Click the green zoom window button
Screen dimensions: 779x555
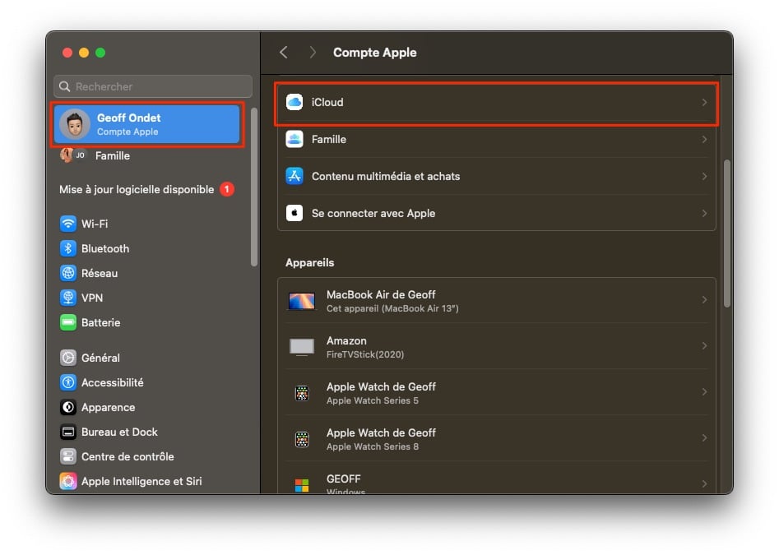tap(100, 53)
